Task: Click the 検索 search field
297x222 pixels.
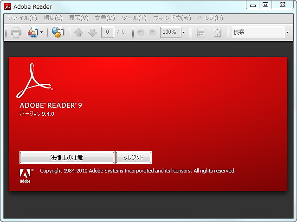Action: coord(258,32)
